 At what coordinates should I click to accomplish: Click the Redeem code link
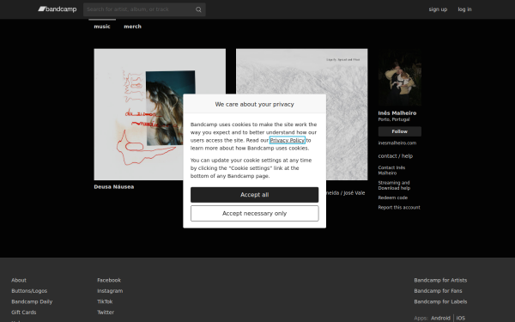pos(393,197)
